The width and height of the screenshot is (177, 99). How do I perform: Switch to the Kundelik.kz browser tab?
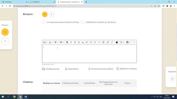click(x=42, y=2)
